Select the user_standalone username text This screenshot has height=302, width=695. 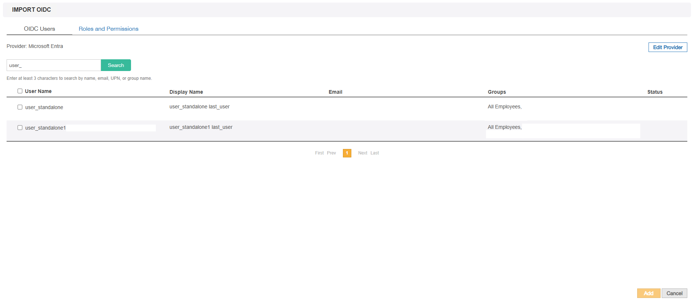pyautogui.click(x=44, y=107)
